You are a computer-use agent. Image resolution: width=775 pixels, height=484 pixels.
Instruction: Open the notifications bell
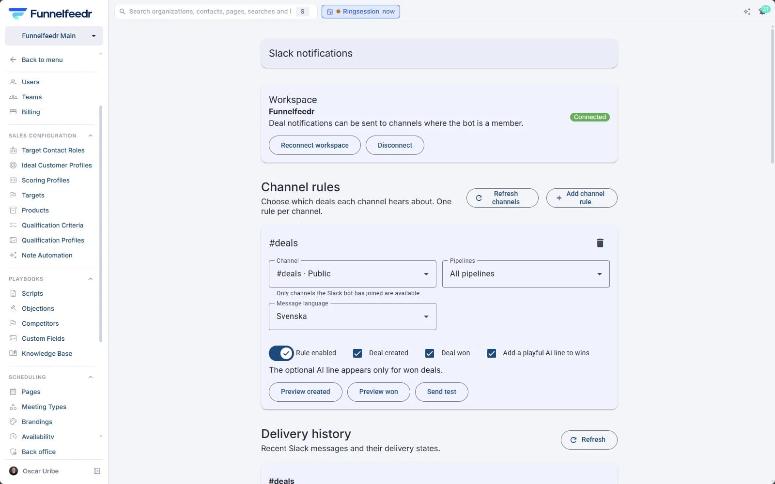[x=762, y=12]
